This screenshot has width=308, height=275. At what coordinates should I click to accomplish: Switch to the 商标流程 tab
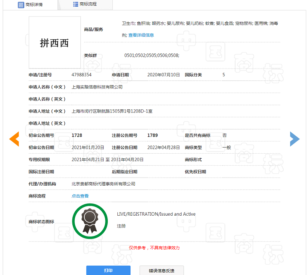pyautogui.click(x=88, y=4)
